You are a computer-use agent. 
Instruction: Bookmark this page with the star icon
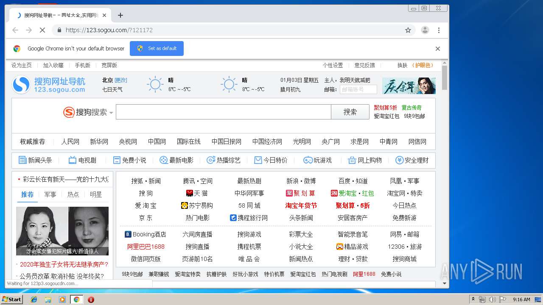click(x=408, y=30)
